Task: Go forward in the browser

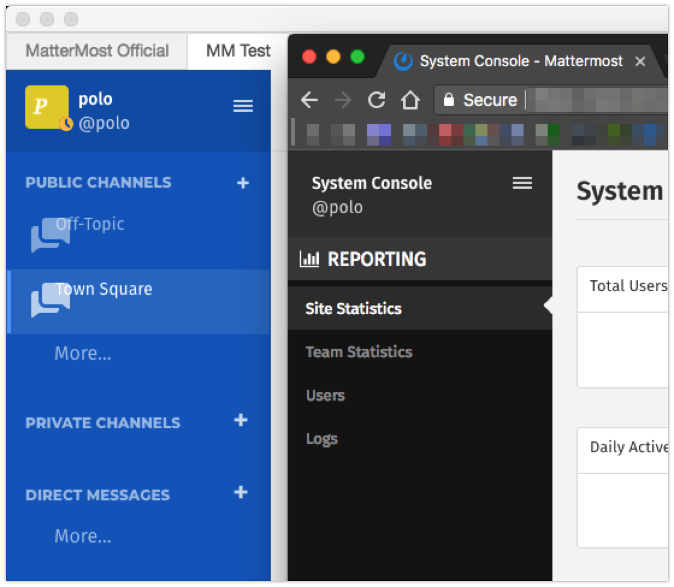Action: pos(342,100)
